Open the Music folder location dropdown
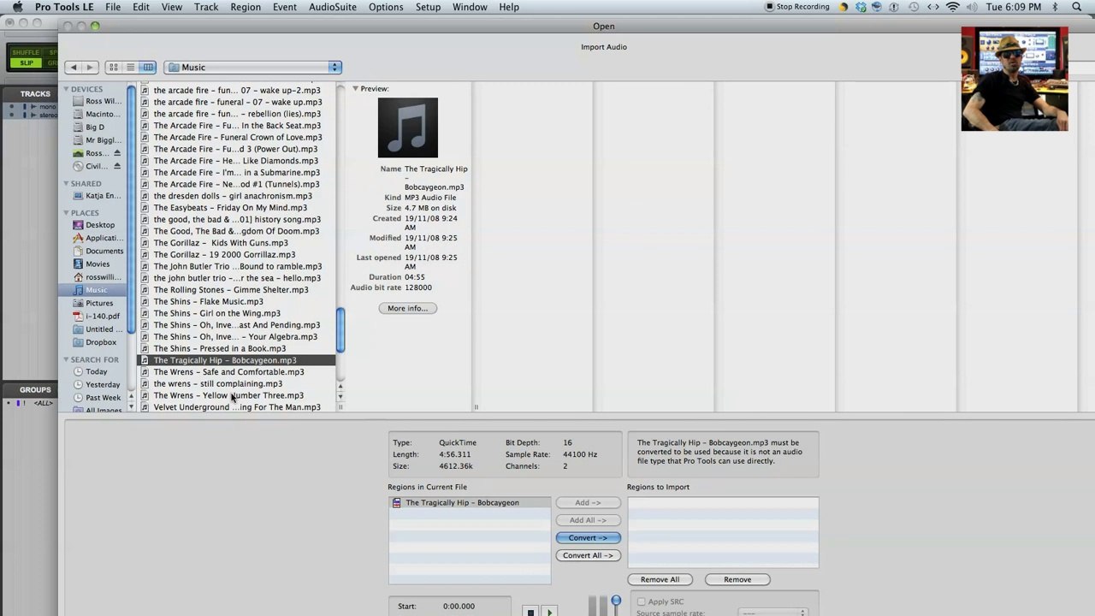This screenshot has width=1095, height=616. (x=253, y=68)
